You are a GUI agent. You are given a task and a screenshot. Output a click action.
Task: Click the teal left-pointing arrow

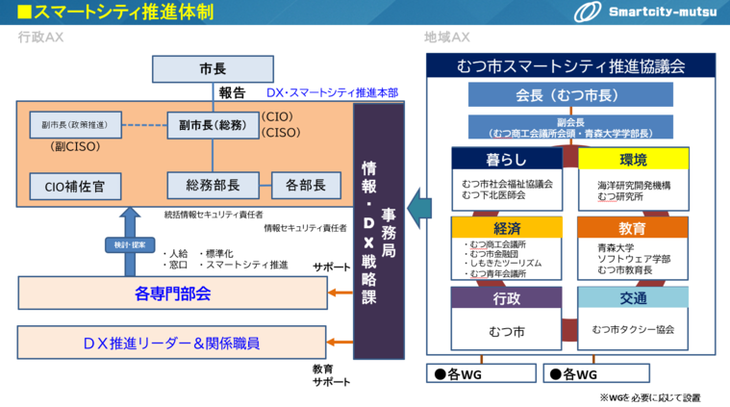pos(419,208)
